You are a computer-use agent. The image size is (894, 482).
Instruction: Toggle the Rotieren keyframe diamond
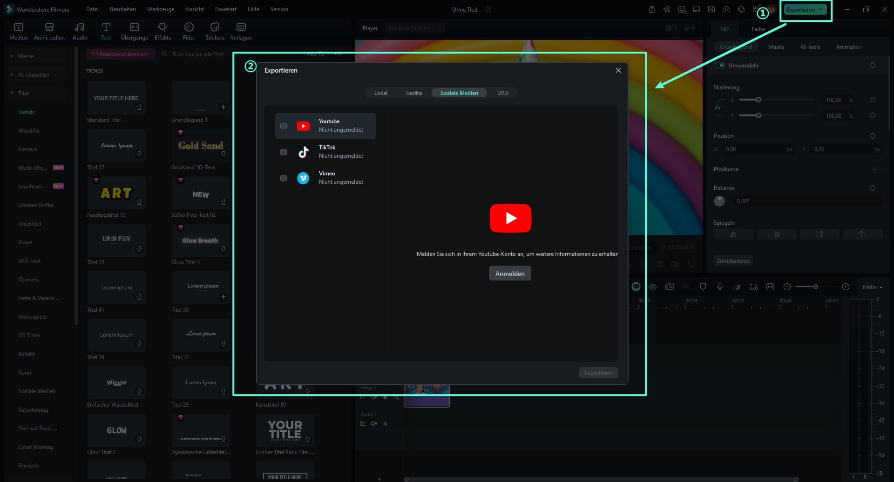[x=873, y=188]
